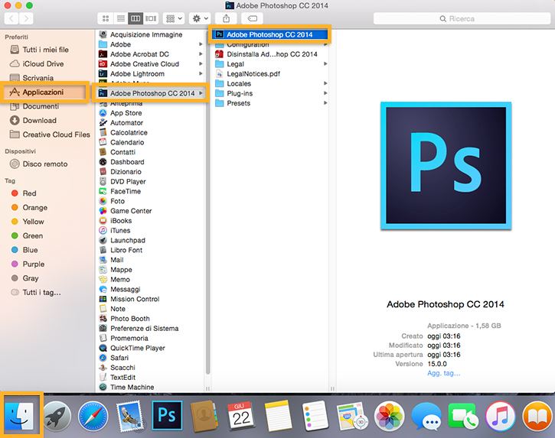The width and height of the screenshot is (555, 438).
Task: Open Messages speech bubble icon in Dock
Action: pos(426,416)
